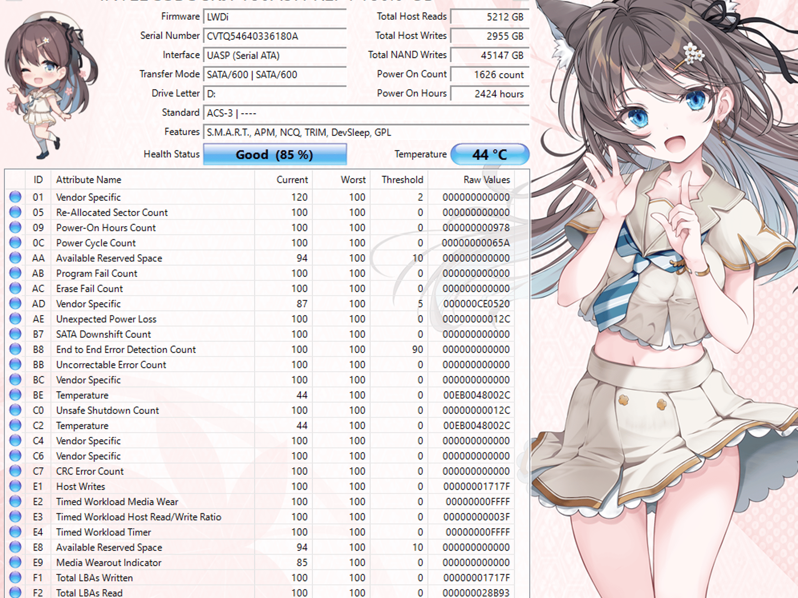Screen dimensions: 798x598
Task: Click Total Host Writes value 2955 GB
Action: click(x=490, y=36)
